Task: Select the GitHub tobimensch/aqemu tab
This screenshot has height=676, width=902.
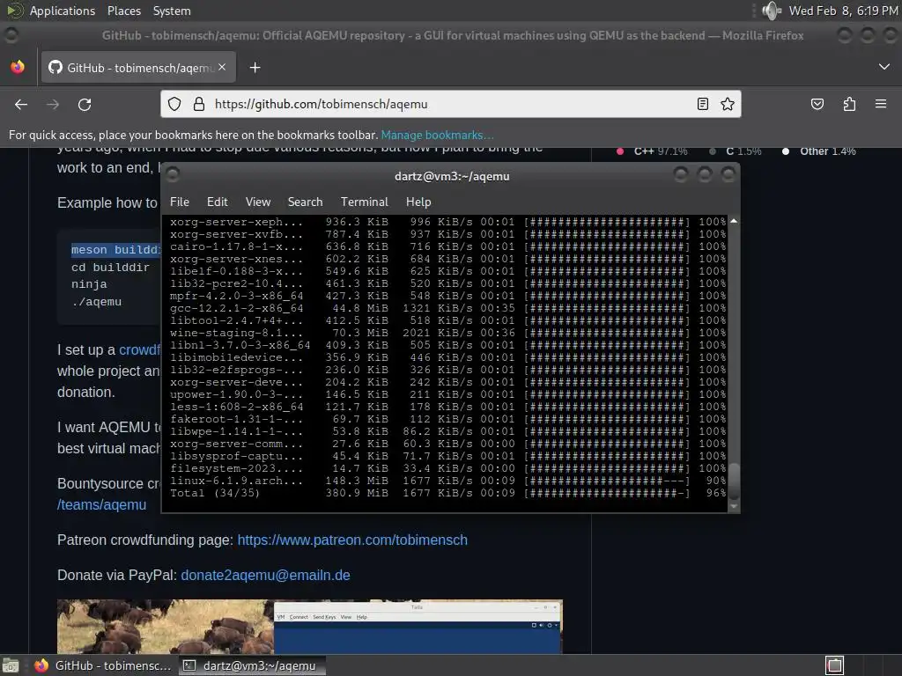Action: point(138,68)
